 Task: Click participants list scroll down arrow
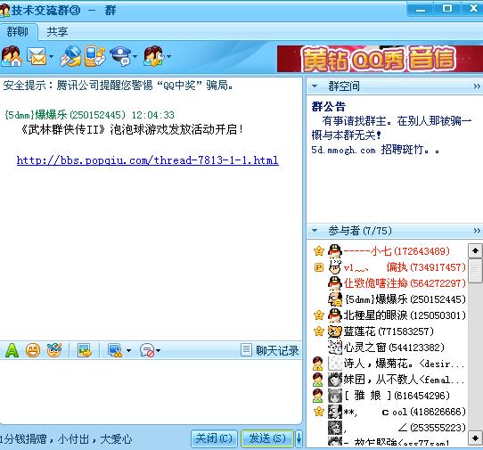point(475,438)
